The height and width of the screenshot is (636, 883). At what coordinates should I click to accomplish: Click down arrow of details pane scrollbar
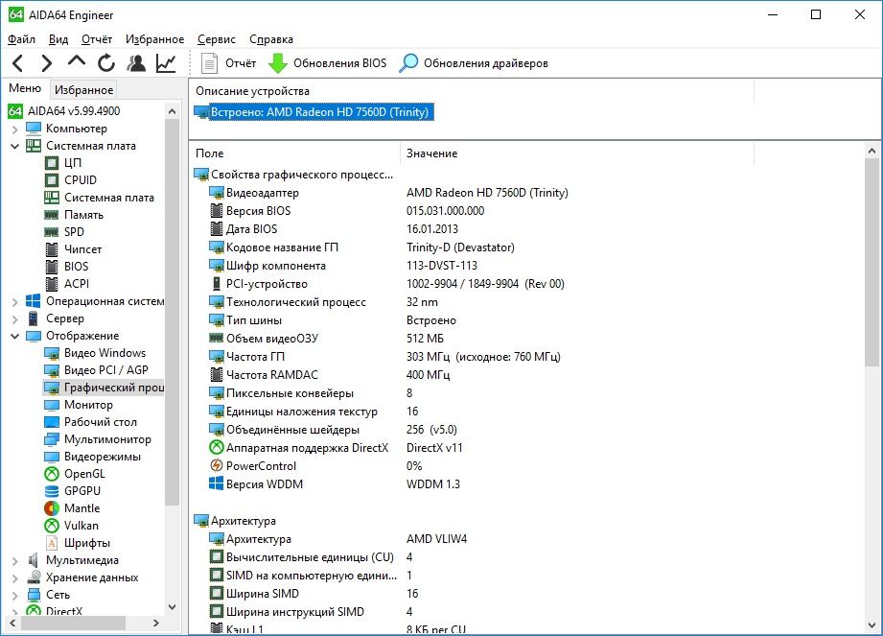click(871, 625)
